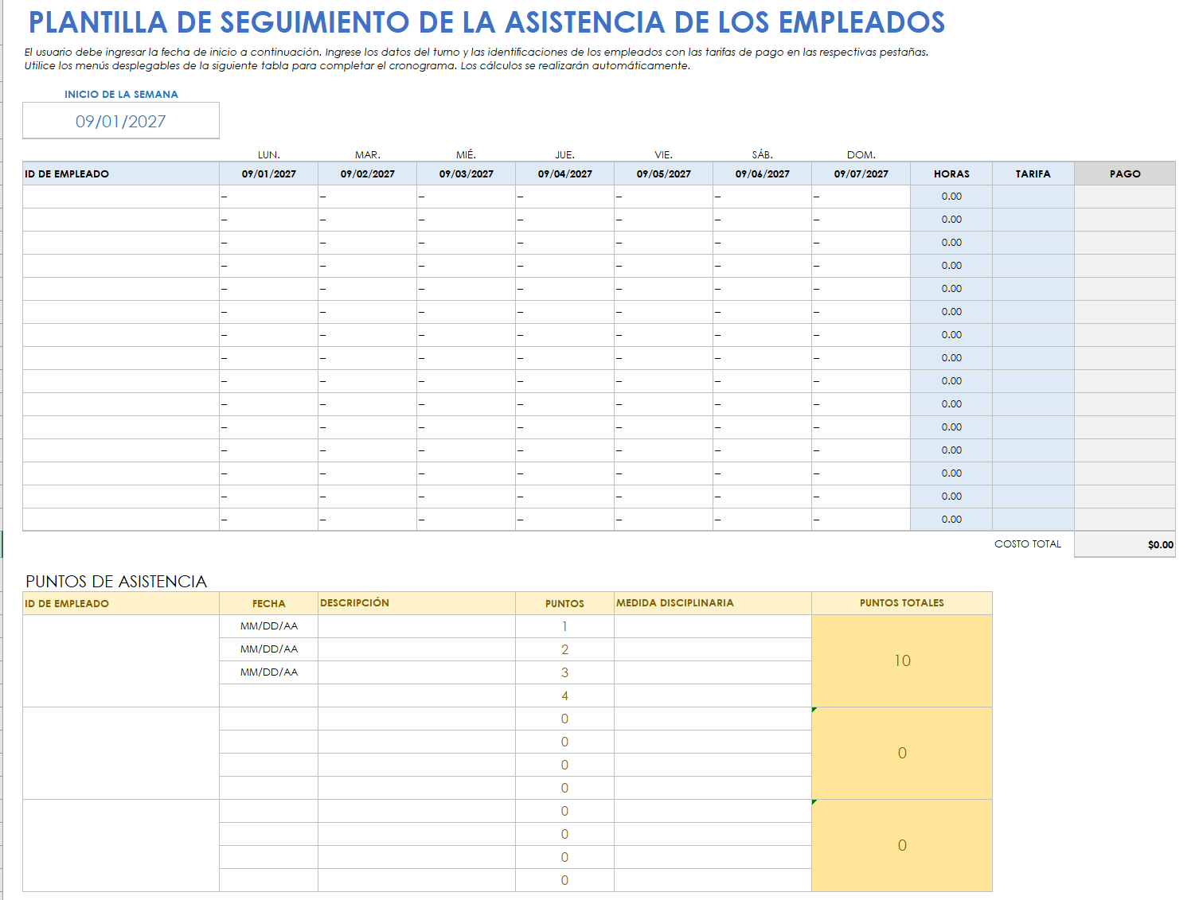Click the week start date field 09/01/2027
Image resolution: width=1199 pixels, height=900 pixels.
(121, 121)
